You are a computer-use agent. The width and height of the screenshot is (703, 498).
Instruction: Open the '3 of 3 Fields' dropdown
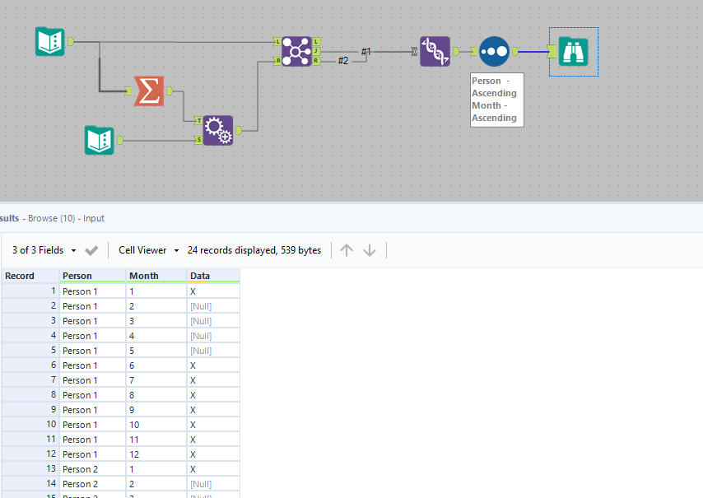[44, 250]
